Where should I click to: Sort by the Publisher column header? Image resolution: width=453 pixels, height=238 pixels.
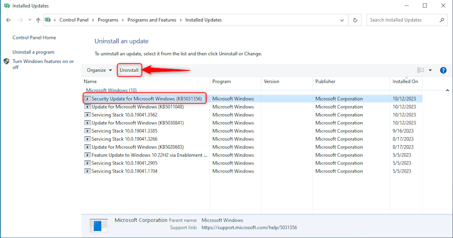tap(351, 81)
